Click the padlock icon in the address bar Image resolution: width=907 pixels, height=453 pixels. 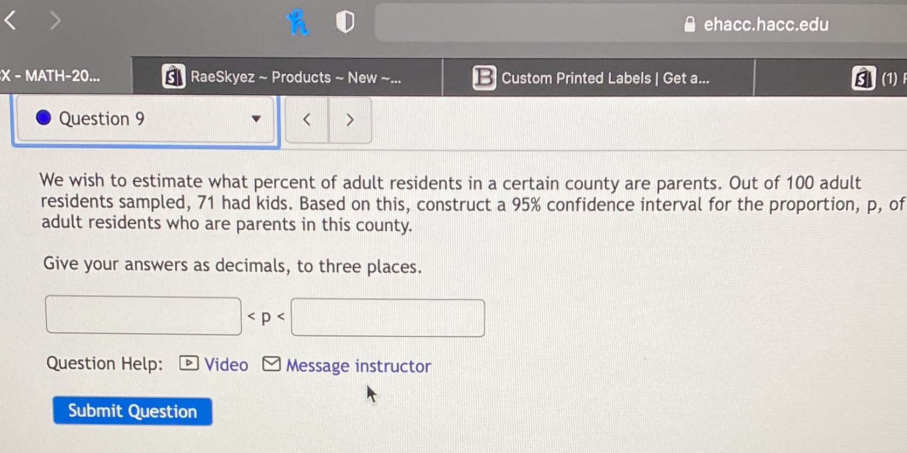(x=689, y=25)
